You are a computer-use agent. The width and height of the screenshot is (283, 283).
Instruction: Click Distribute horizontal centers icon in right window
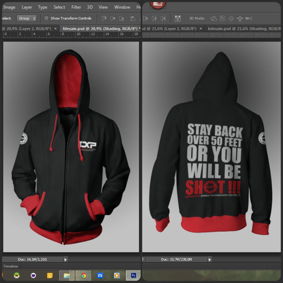(x=154, y=18)
